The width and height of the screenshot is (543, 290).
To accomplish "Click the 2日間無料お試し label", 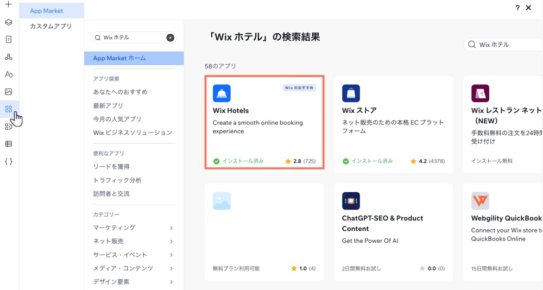I will (x=361, y=268).
